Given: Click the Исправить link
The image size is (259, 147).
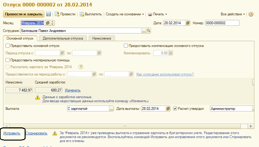Looking at the screenshot, I should [x=12, y=133].
